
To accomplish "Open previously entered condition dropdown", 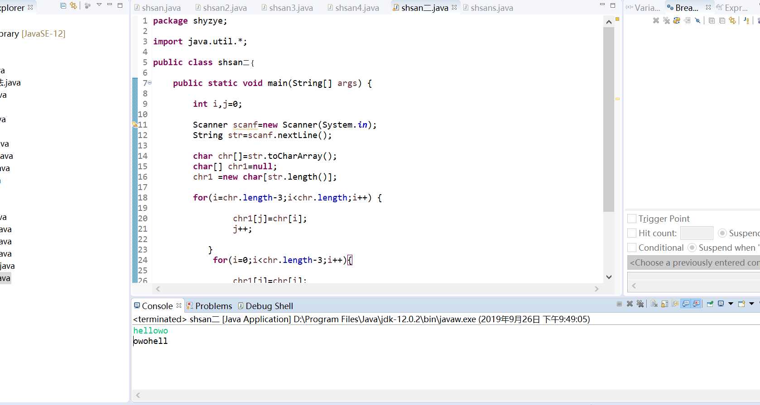I will pos(693,262).
